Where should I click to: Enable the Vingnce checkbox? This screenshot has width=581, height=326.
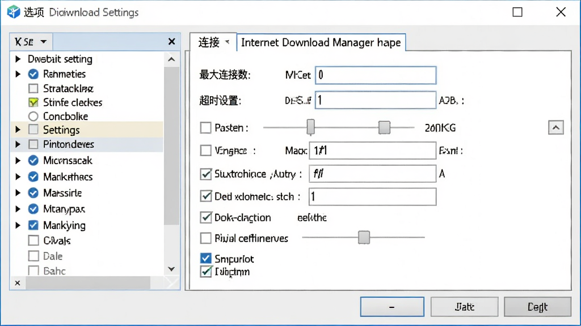(205, 151)
